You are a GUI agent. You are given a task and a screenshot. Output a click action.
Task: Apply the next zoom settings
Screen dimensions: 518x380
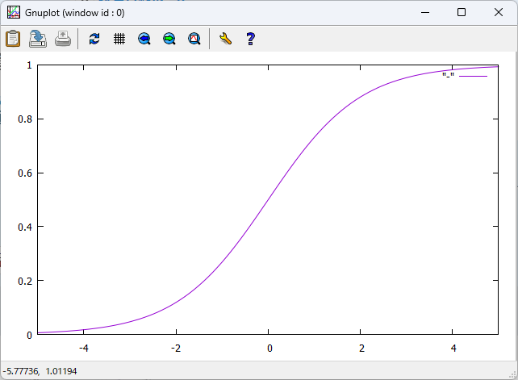(169, 38)
